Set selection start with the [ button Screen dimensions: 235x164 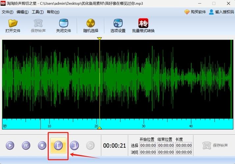click(58, 145)
